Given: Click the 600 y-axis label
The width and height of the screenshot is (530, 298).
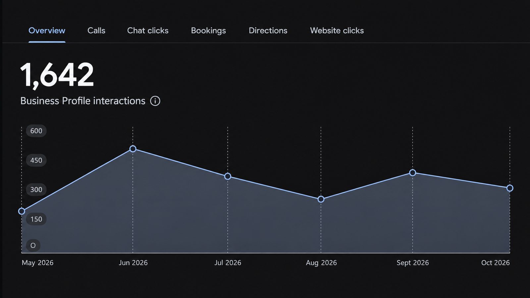Looking at the screenshot, I should [36, 131].
